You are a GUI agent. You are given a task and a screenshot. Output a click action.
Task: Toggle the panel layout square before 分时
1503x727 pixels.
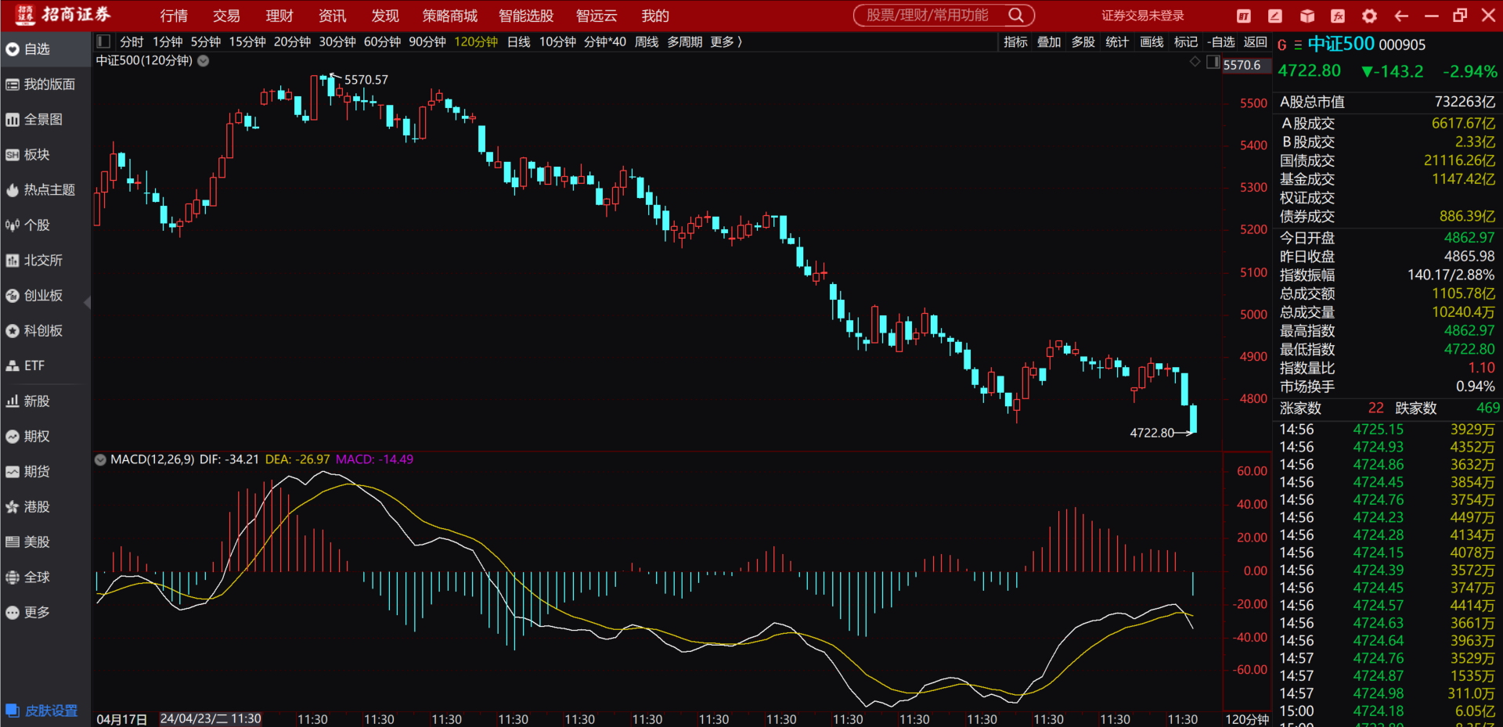(x=103, y=41)
